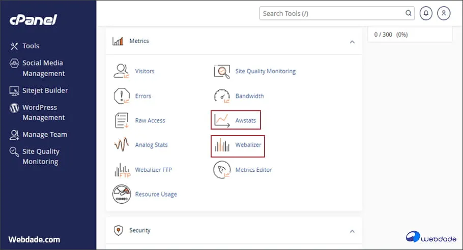This screenshot has width=463, height=250.
Task: Open the Site Quality Monitoring magnifier icon
Action: [222, 72]
